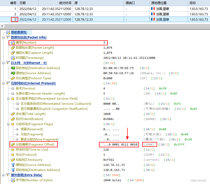Click the Total Length field icon

13,114
